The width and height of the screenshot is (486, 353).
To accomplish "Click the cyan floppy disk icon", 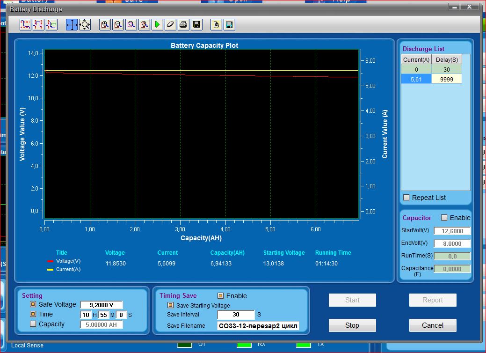I will pyautogui.click(x=229, y=25).
